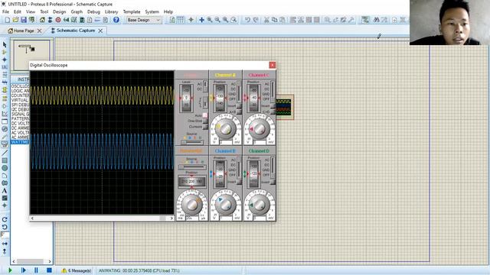This screenshot has width=490, height=275.
Task: Click the oscilloscope instrument on the schematic
Action: [284, 107]
